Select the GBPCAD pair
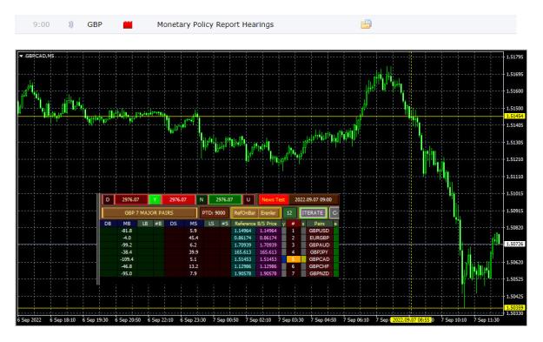The width and height of the screenshot is (543, 342). [320, 259]
